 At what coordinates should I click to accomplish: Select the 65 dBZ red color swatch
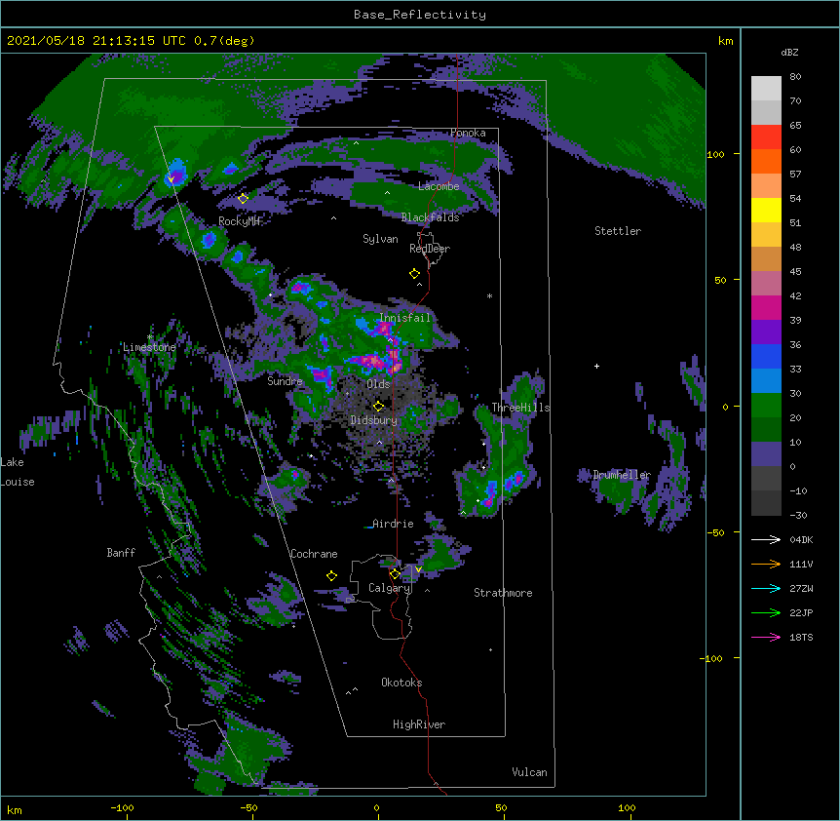(x=766, y=137)
